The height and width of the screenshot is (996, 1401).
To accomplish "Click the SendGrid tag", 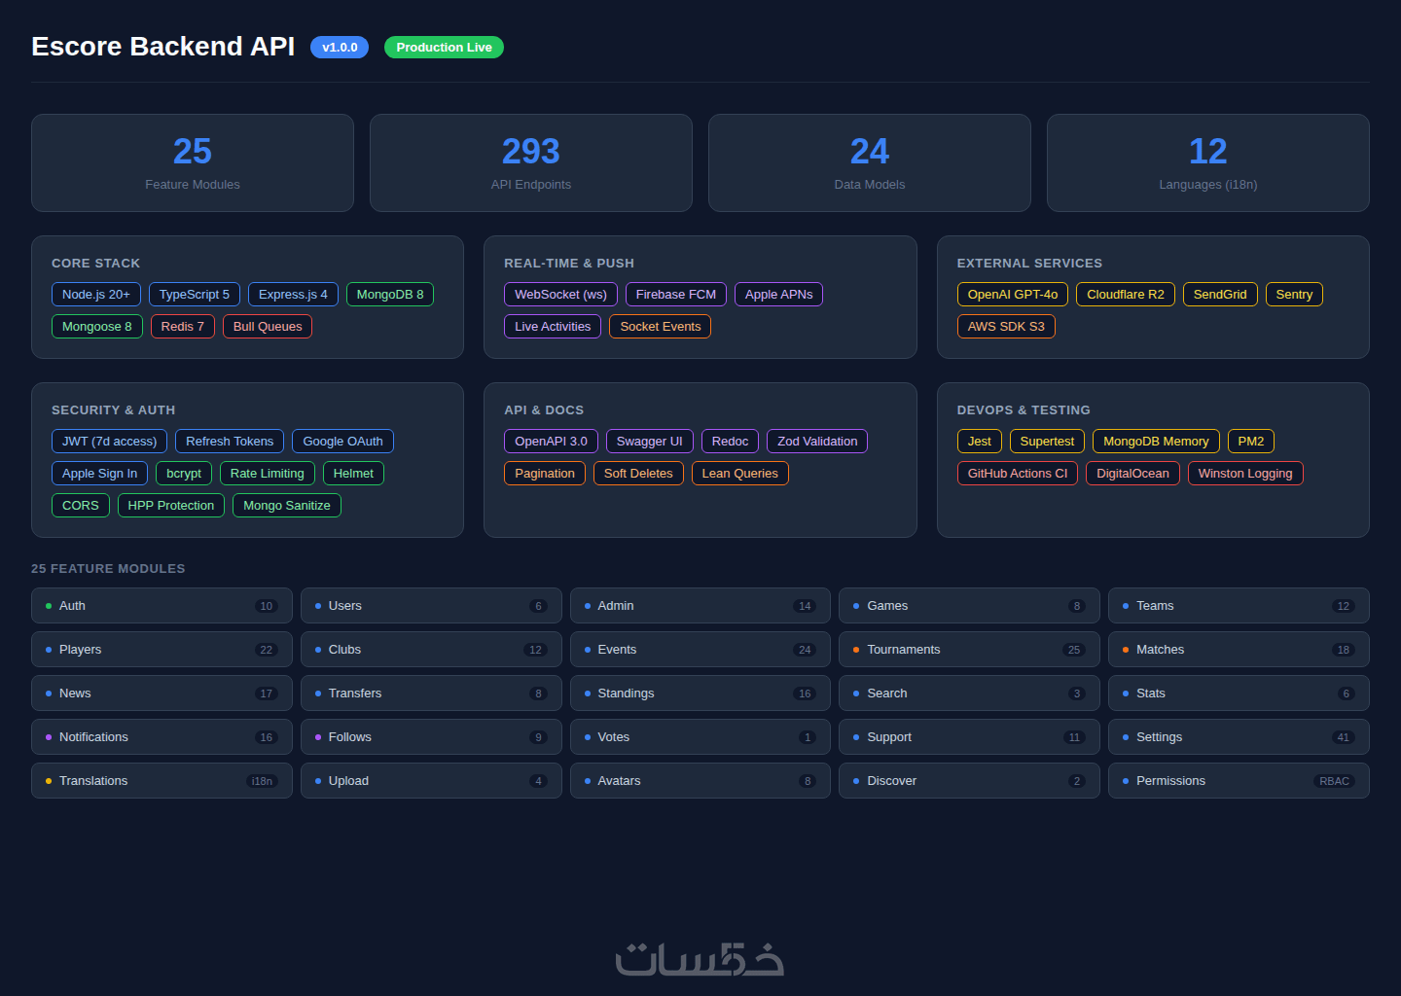I will click(1220, 294).
